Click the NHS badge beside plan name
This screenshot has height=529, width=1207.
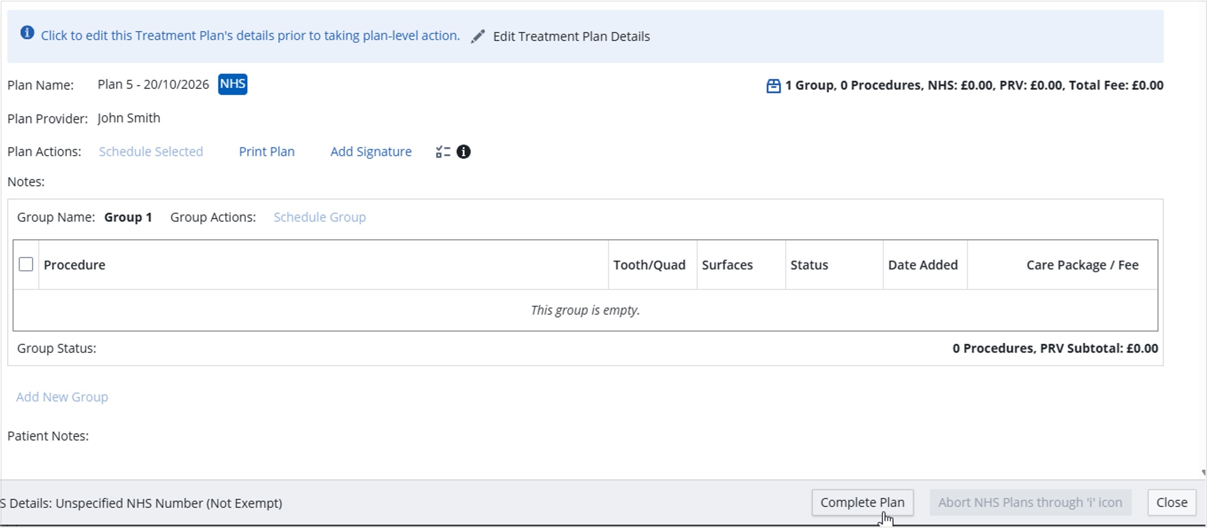click(x=232, y=84)
